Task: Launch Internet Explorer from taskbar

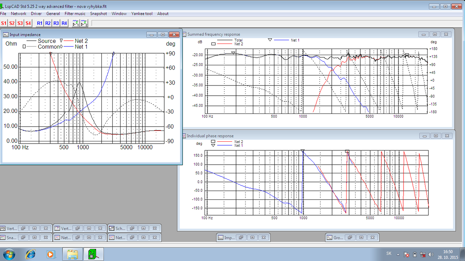Action: (x=31, y=254)
